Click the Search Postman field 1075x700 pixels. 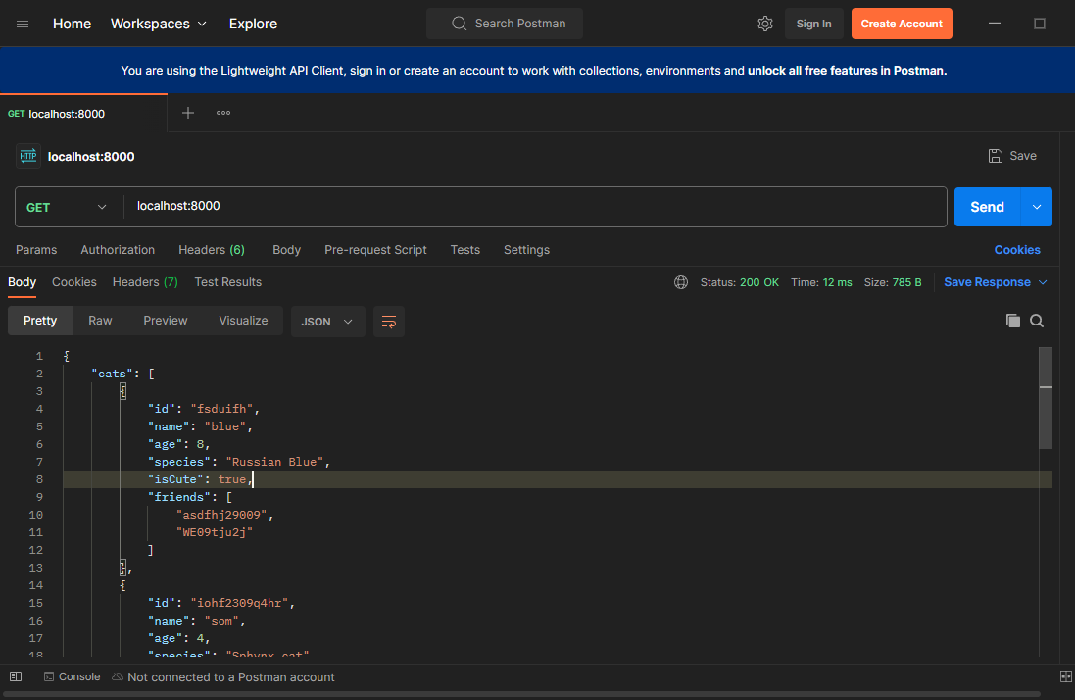coord(505,24)
